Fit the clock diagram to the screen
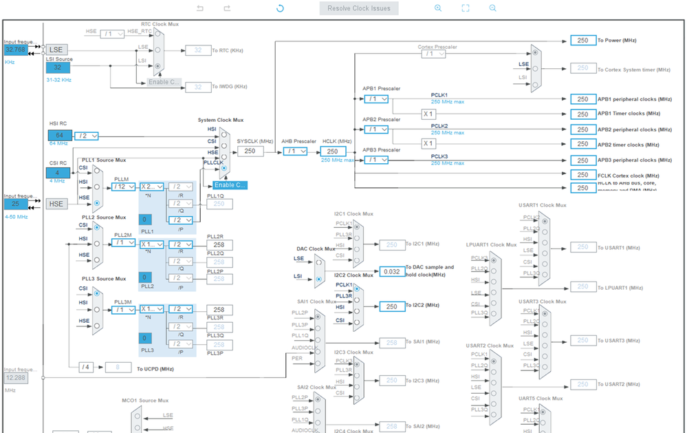Screen dimensions: 687x433 coord(466,8)
